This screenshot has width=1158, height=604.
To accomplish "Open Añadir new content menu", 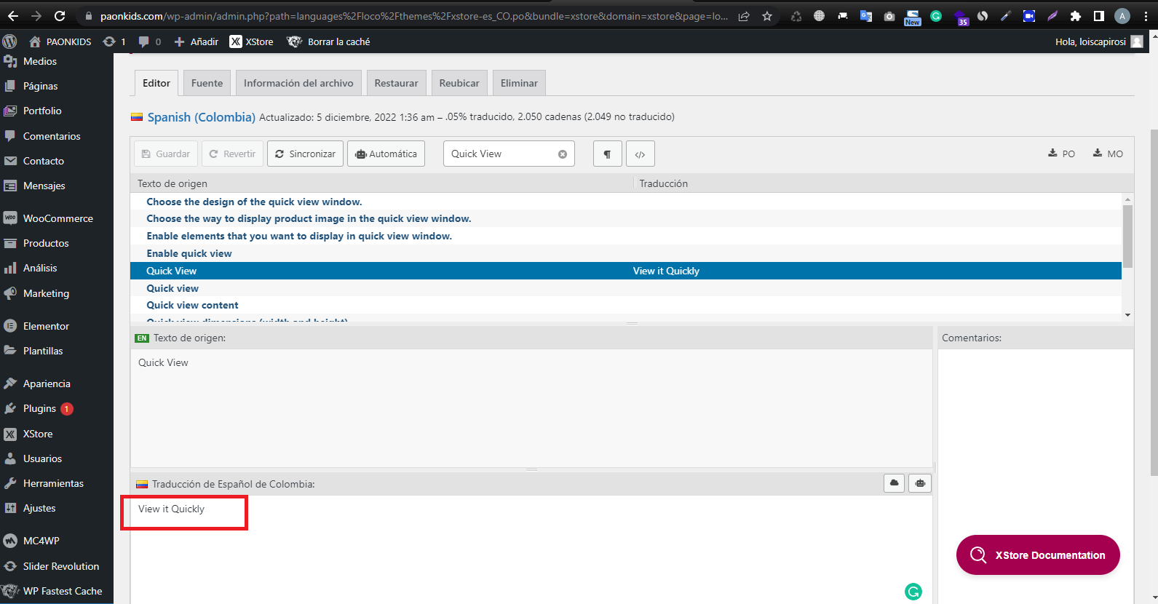I will click(197, 41).
